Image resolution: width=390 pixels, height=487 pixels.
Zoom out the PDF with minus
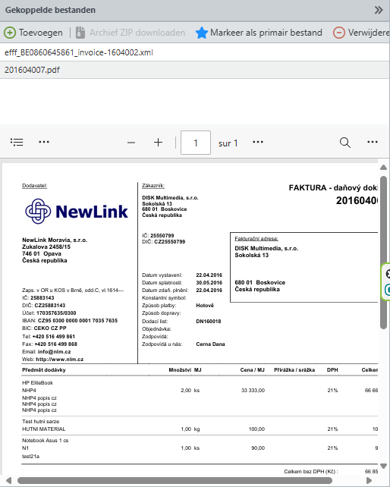point(131,143)
